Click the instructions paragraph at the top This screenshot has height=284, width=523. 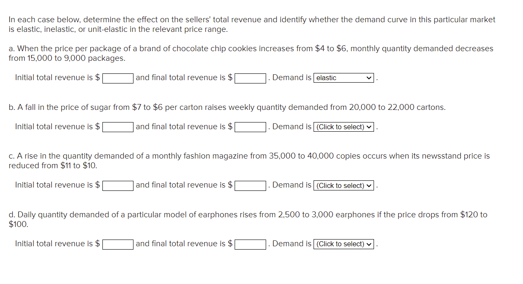(x=251, y=24)
